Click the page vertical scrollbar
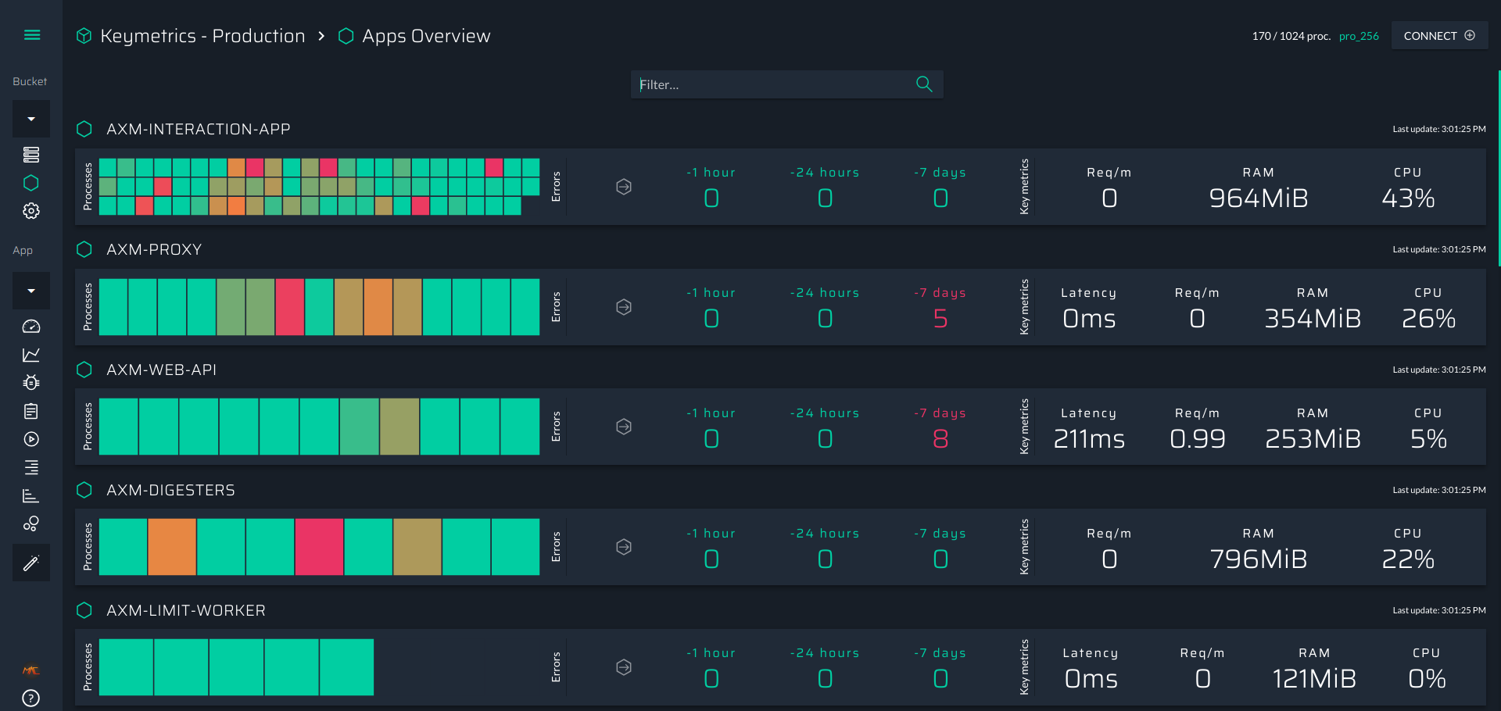This screenshot has height=711, width=1501. (x=1499, y=168)
